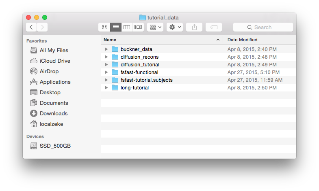
Task: Sort by Date Modified column header
Action: click(x=259, y=40)
